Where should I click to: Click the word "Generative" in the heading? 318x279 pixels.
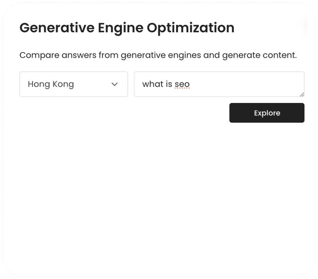coord(57,28)
